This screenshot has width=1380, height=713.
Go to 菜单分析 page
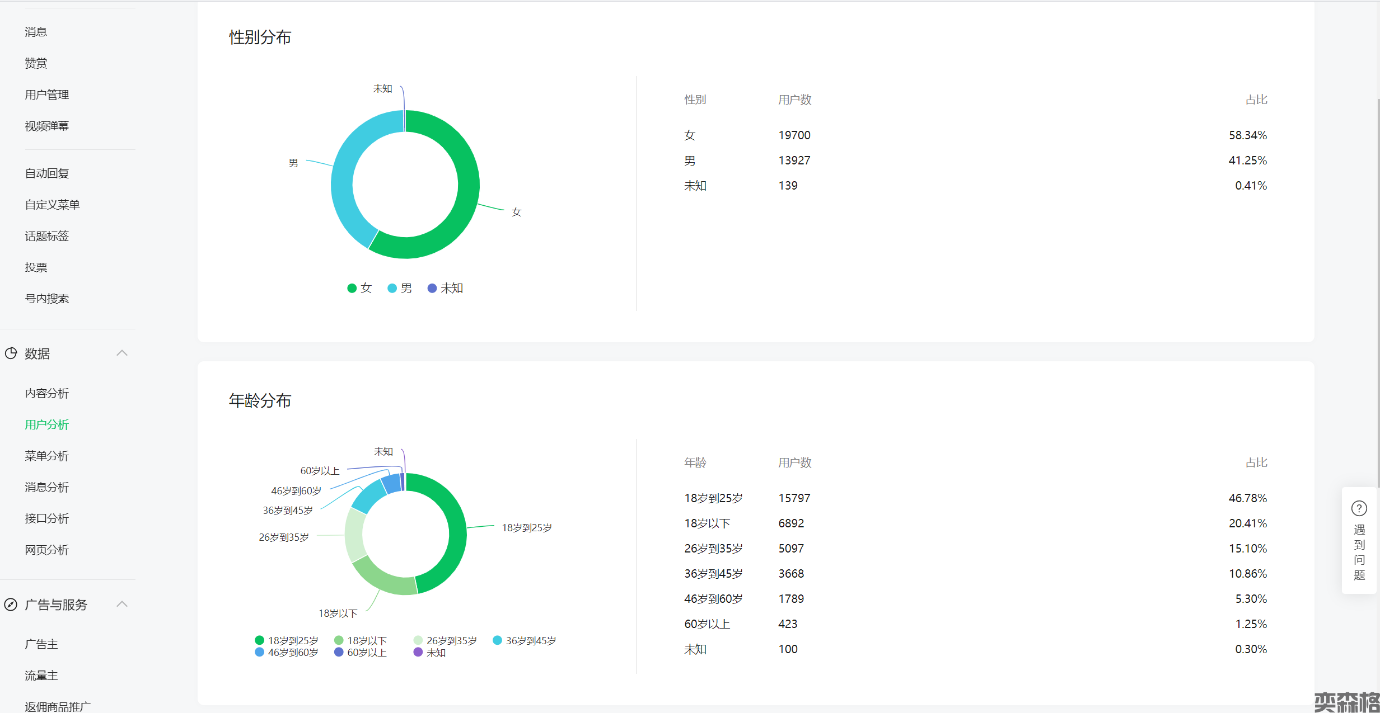(47, 456)
